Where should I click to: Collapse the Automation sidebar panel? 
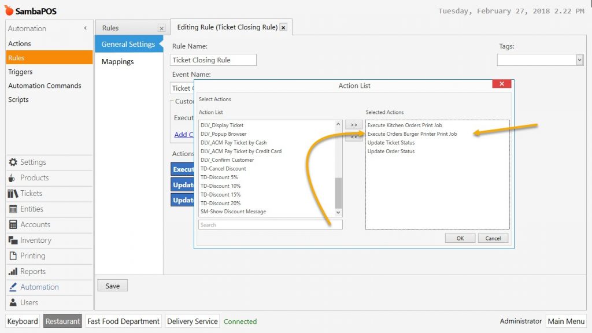tap(86, 28)
